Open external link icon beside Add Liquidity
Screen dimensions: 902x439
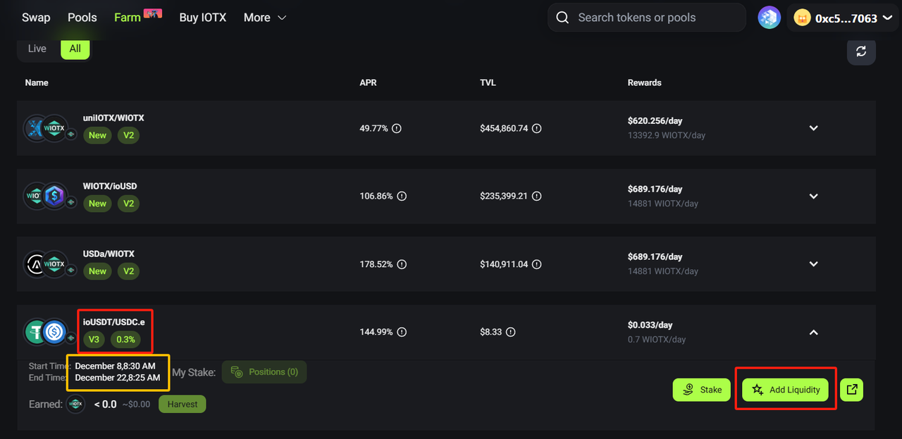pyautogui.click(x=852, y=390)
